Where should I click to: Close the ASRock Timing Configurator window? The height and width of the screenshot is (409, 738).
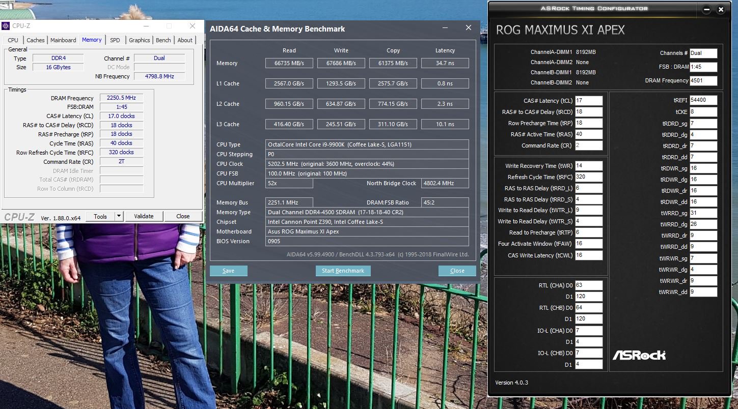(x=721, y=9)
